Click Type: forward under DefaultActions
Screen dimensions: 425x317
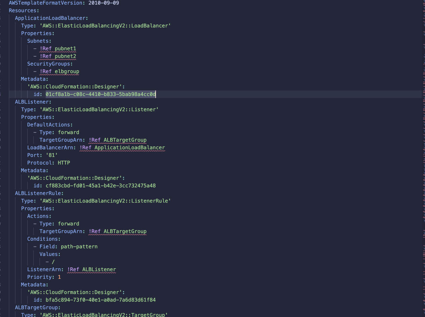[59, 132]
